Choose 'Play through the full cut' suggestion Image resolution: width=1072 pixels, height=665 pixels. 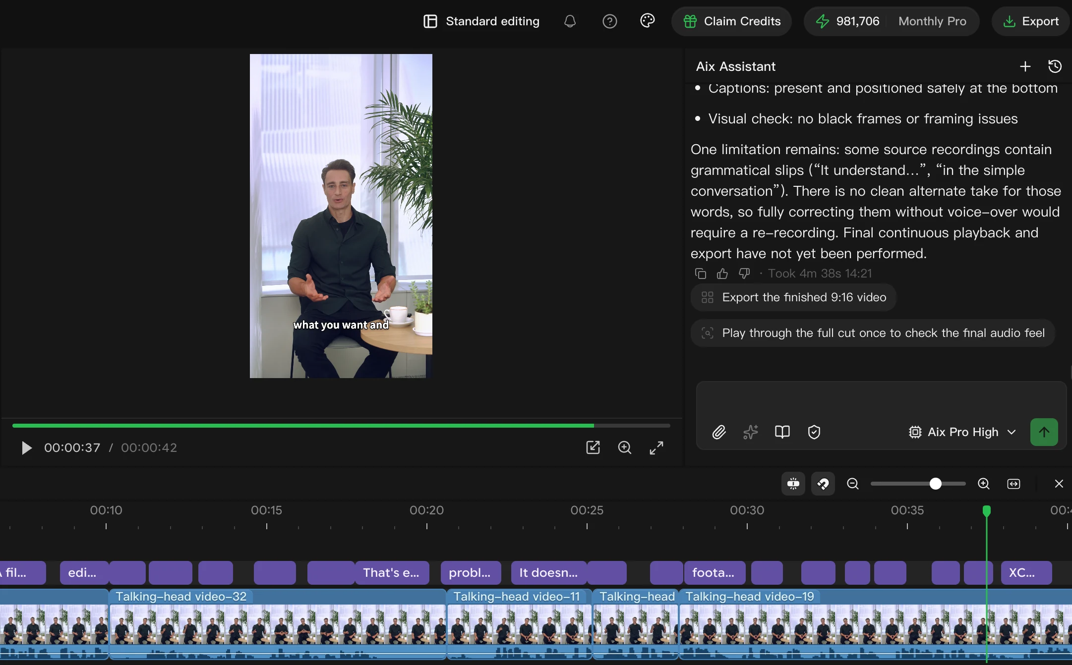coord(873,333)
